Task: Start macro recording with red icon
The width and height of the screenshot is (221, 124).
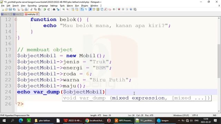Action: pyautogui.click(x=119, y=9)
